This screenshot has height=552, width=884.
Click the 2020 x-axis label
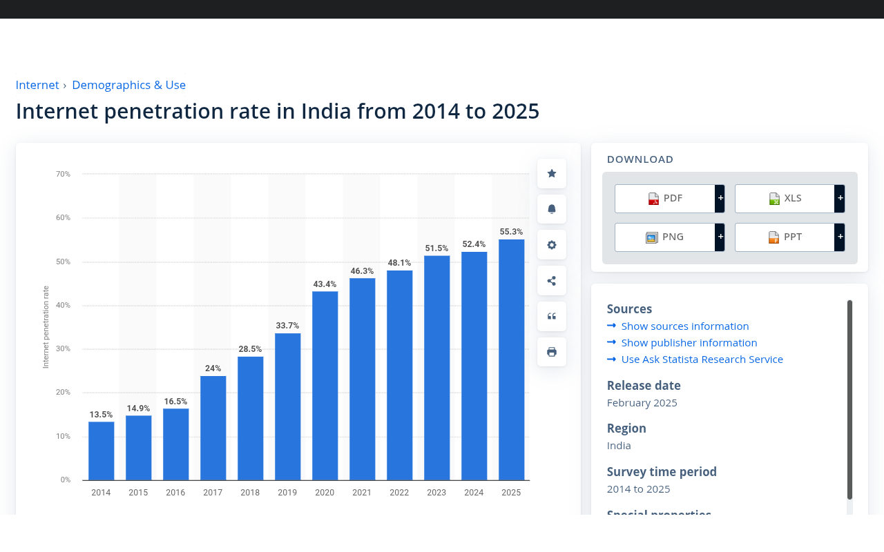pos(325,493)
